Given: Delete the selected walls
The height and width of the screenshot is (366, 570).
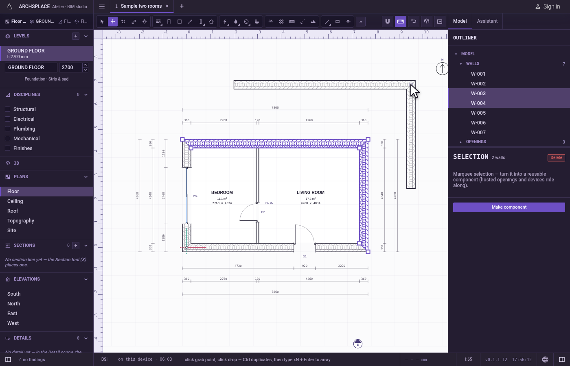Looking at the screenshot, I should pyautogui.click(x=556, y=158).
